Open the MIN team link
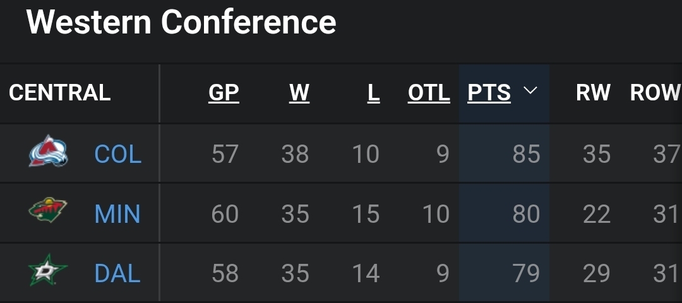Image resolution: width=682 pixels, height=303 pixels. (x=117, y=214)
